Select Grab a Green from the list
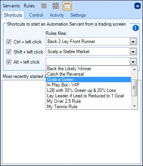 (x=89, y=80)
